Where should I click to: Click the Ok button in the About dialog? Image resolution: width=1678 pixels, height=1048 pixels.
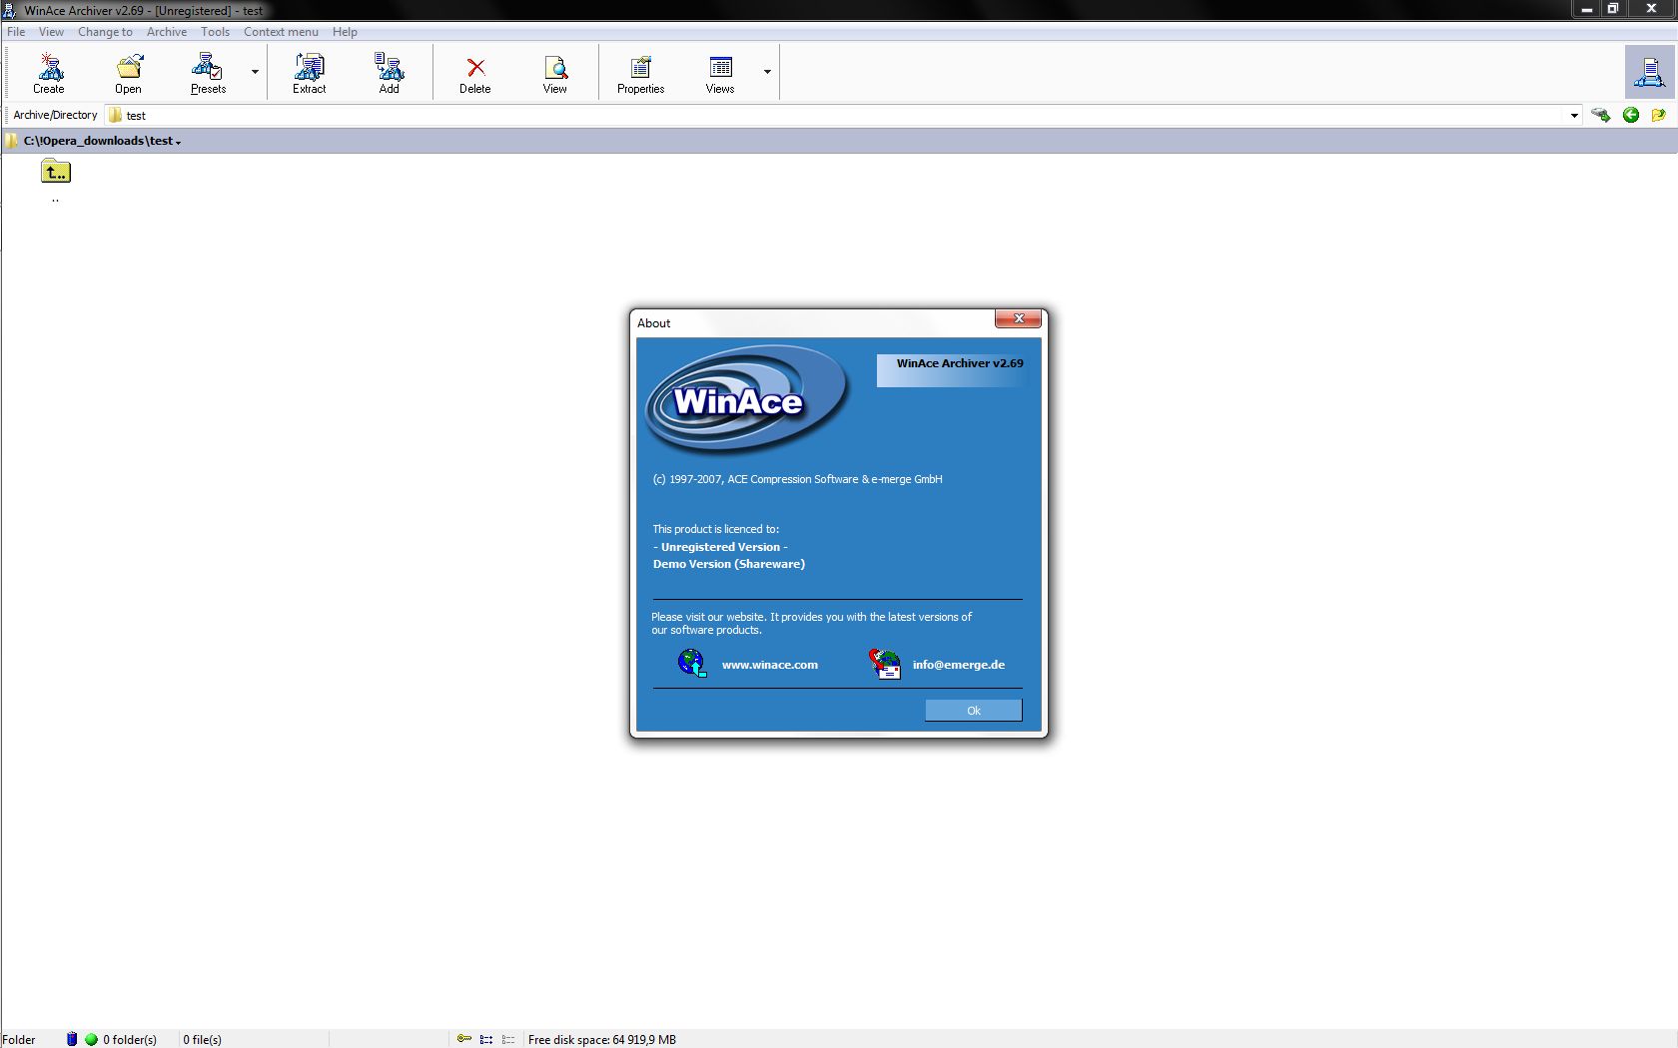tap(973, 710)
